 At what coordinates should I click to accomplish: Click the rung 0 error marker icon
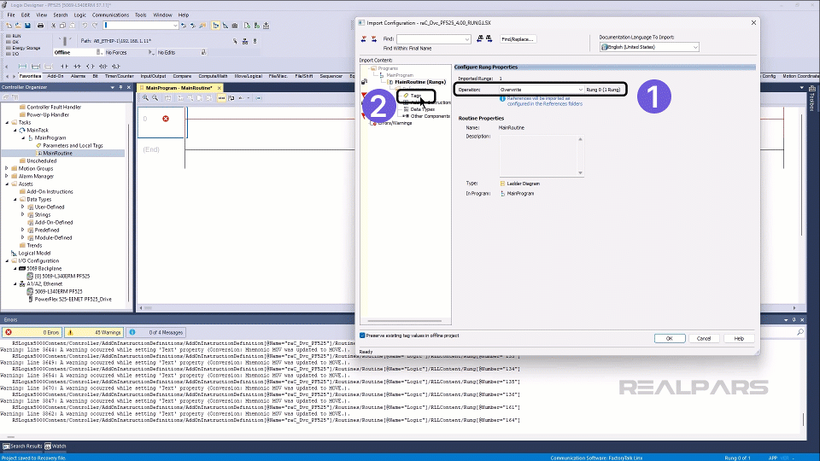pos(166,119)
